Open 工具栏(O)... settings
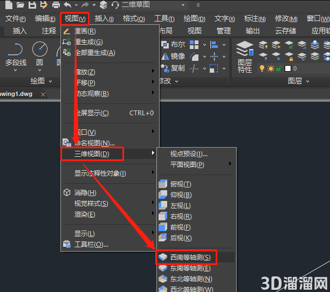This screenshot has height=292, width=330. [109, 245]
